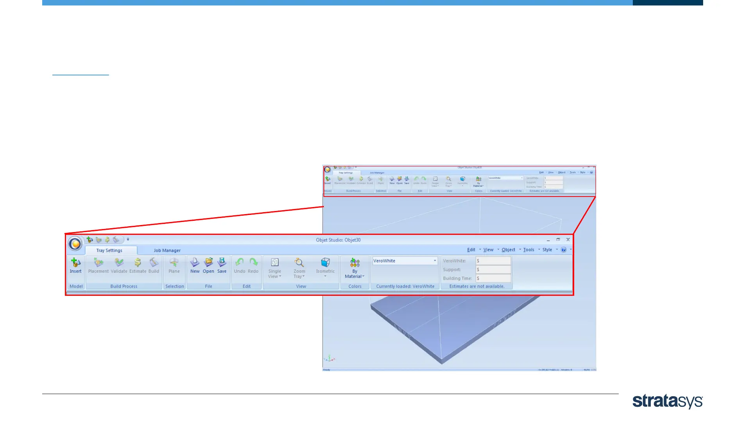This screenshot has width=750, height=422.
Task: Click the Estimate dollar icon in enlarged ribbon
Action: [138, 263]
